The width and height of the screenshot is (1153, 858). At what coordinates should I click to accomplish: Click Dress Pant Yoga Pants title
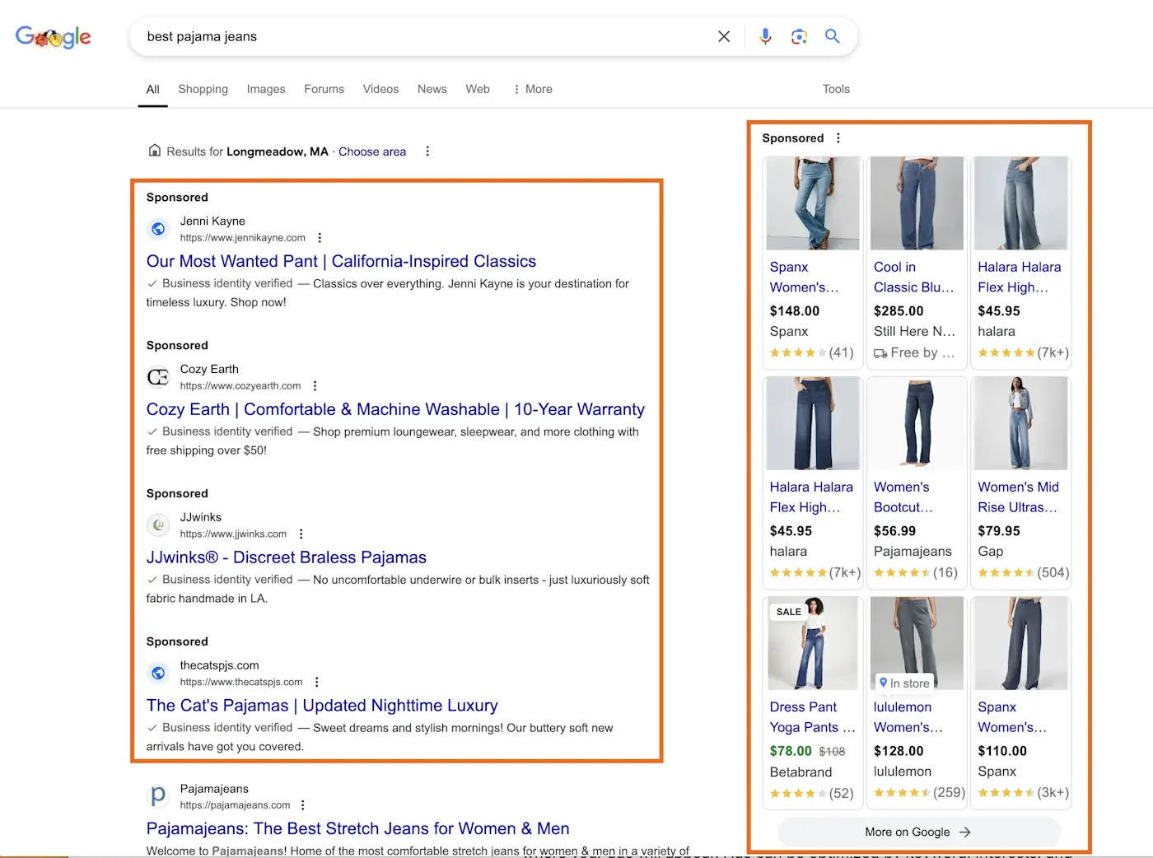[812, 717]
